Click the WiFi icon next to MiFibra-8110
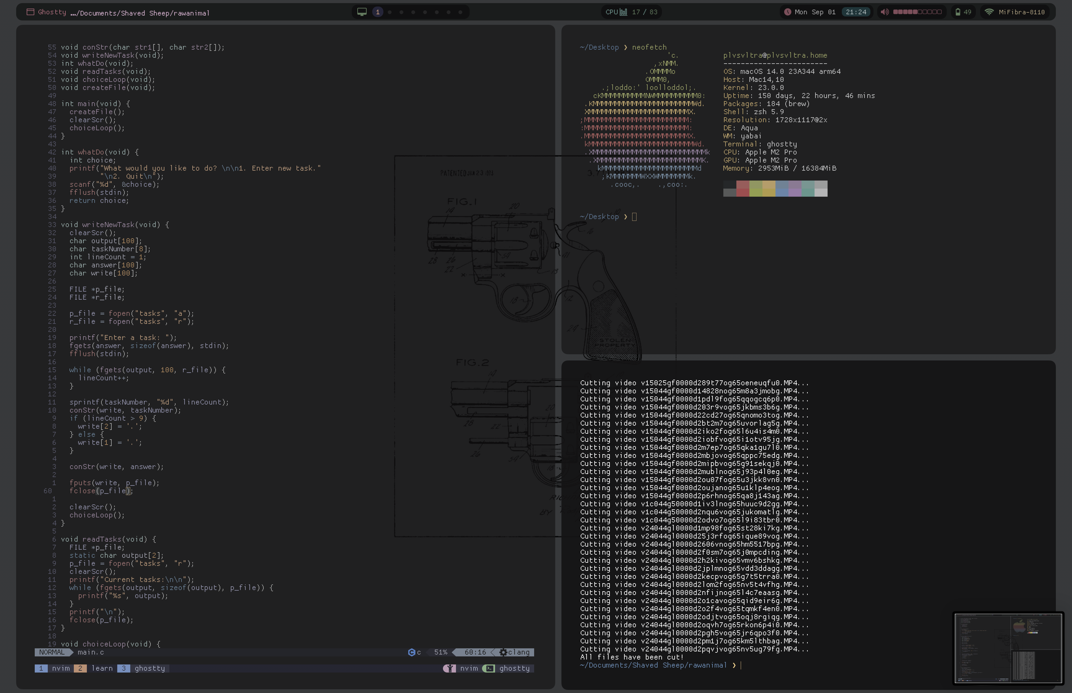Image resolution: width=1072 pixels, height=693 pixels. click(989, 12)
